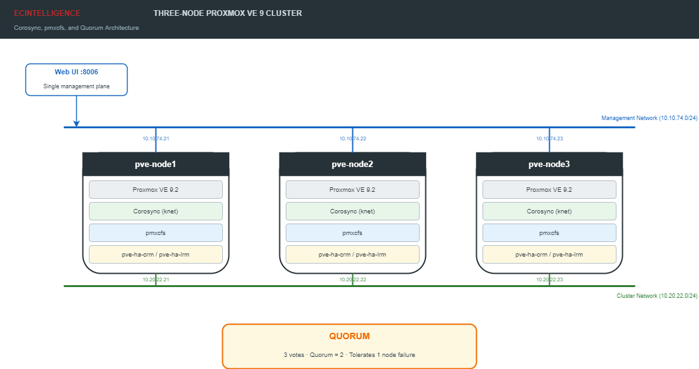
Task: Click the pmxcfs box in pve-node2
Action: point(352,233)
